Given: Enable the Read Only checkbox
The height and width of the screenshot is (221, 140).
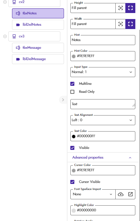Looking at the screenshot, I should [72, 92].
